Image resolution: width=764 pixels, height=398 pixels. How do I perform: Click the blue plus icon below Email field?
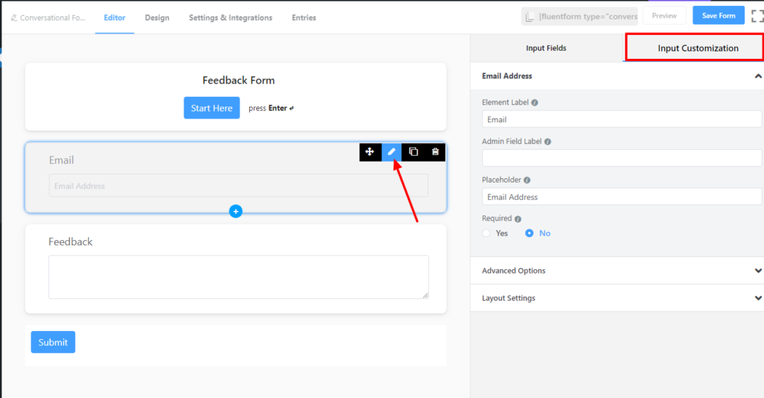(236, 211)
